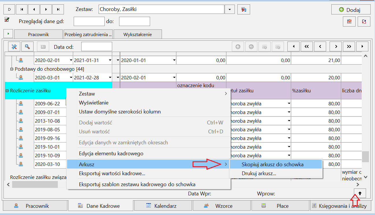This screenshot has height=215, width=375.
Task: Click the first grayed document icon in grid toolbar
Action: (x=265, y=46)
